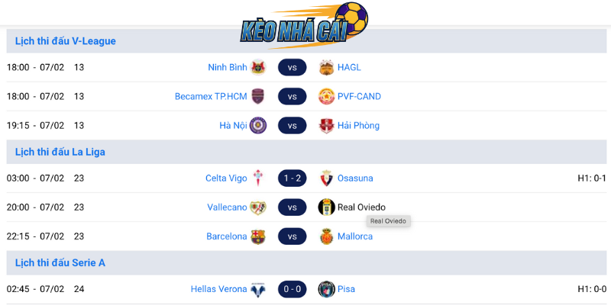This screenshot has width=611, height=305.
Task: Click the Barcelona club crest
Action: coord(258,237)
